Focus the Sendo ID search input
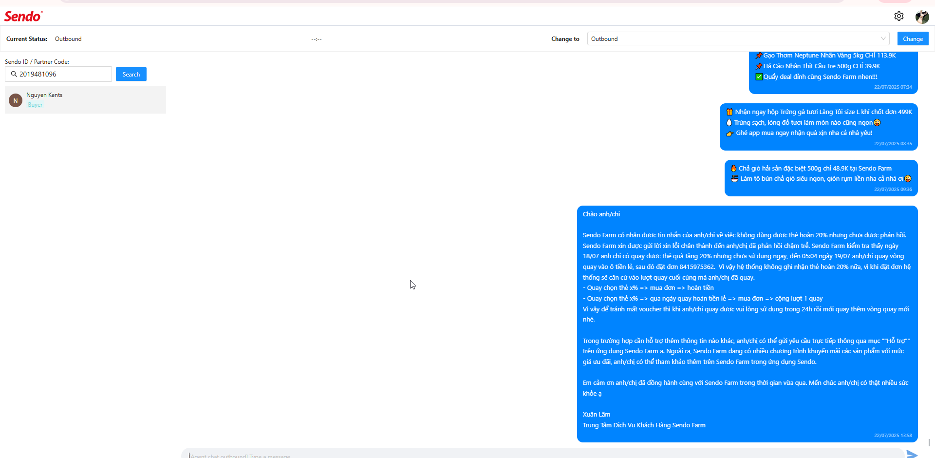Screen dimensions: 935x458 click(x=58, y=74)
